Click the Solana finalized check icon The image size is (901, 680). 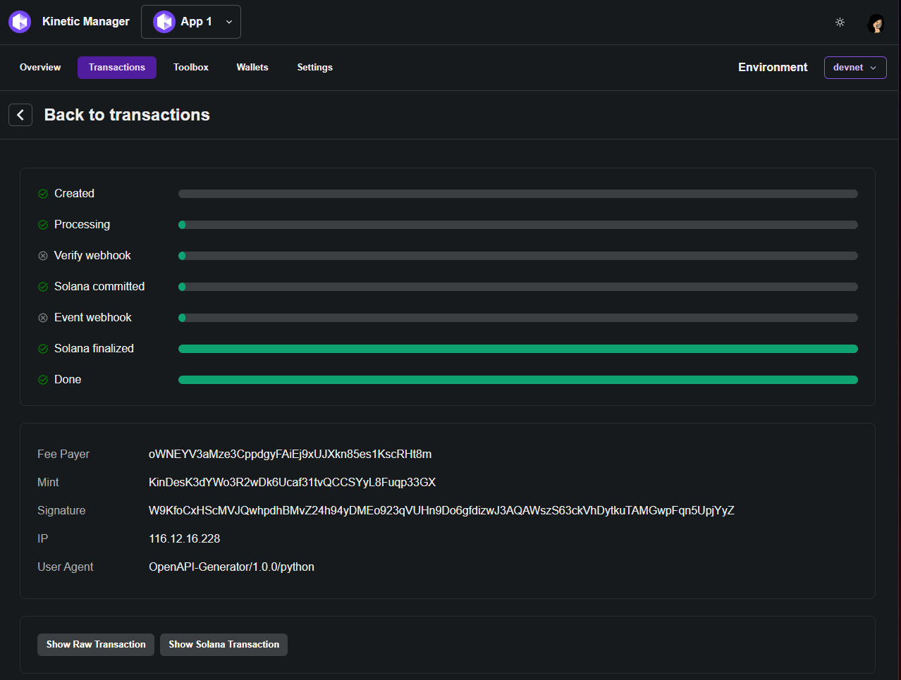[43, 349]
